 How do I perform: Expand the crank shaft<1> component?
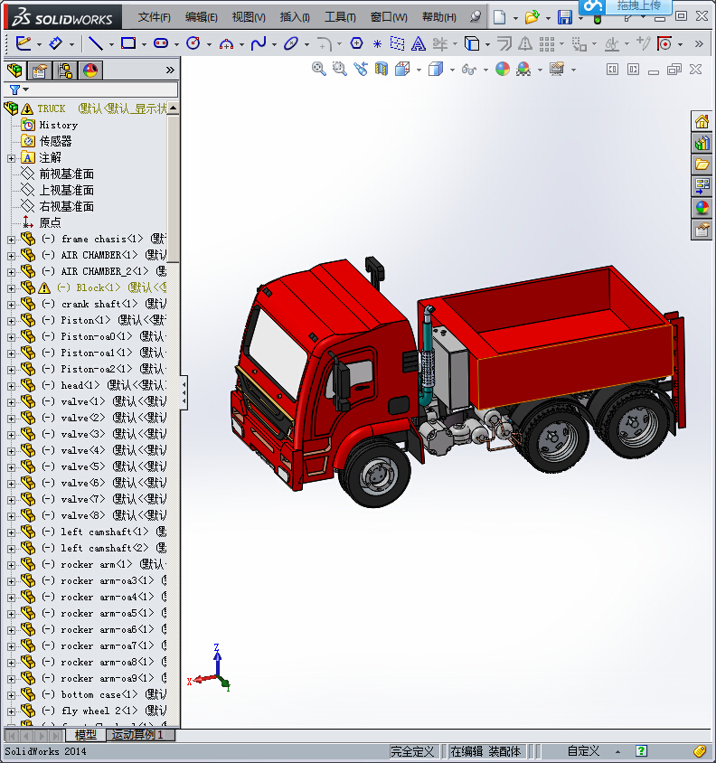coord(11,305)
